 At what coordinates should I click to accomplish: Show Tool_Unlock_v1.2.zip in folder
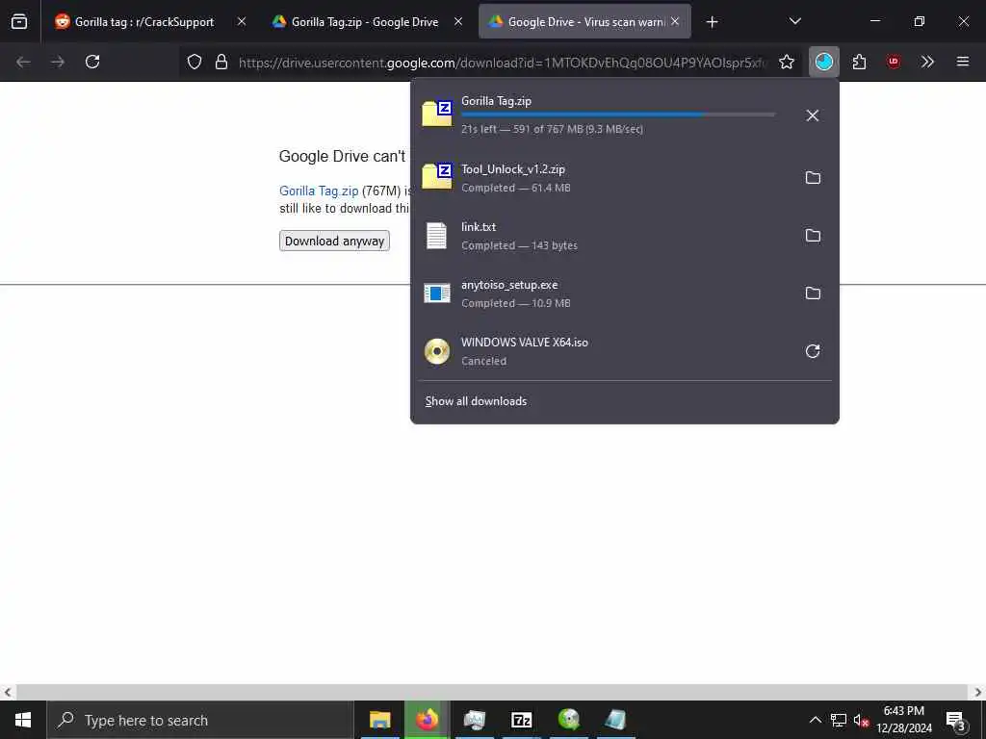coord(813,178)
